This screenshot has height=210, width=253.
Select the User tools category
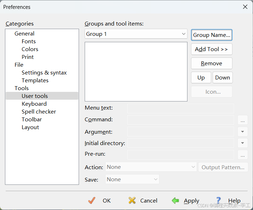[x=42, y=96]
